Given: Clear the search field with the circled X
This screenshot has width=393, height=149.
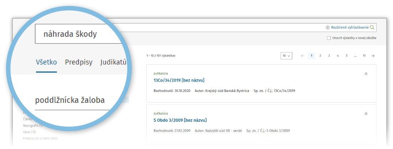Looking at the screenshot, I should point(327,28).
